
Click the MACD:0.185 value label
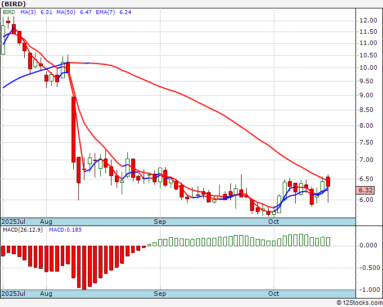click(x=65, y=230)
